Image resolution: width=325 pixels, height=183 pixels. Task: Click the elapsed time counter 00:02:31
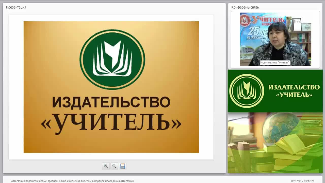[x=296, y=181]
